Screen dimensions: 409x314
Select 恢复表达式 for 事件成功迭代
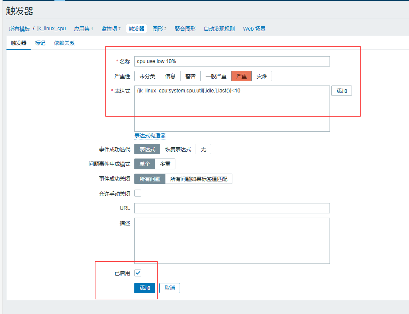[x=178, y=149]
